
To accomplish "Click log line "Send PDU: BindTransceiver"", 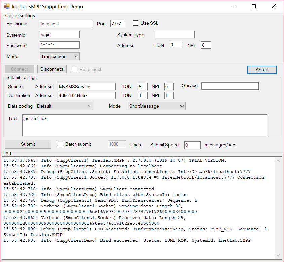I will (x=100, y=200).
